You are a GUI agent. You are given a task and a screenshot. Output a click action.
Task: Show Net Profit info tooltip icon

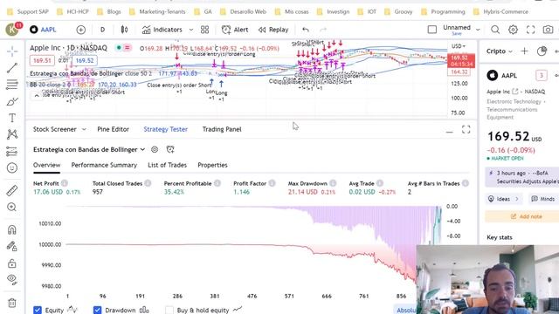(x=65, y=183)
